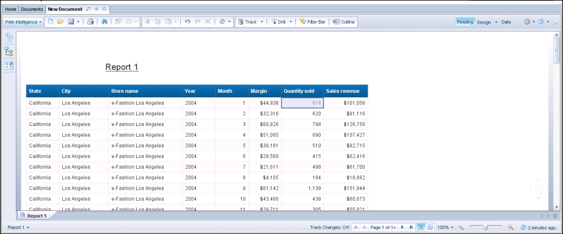Viewport: 563px width, 234px height.
Task: Open the Input Controls side panel icon
Action: [9, 65]
